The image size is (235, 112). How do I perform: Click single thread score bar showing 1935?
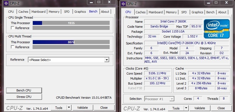(71, 23)
